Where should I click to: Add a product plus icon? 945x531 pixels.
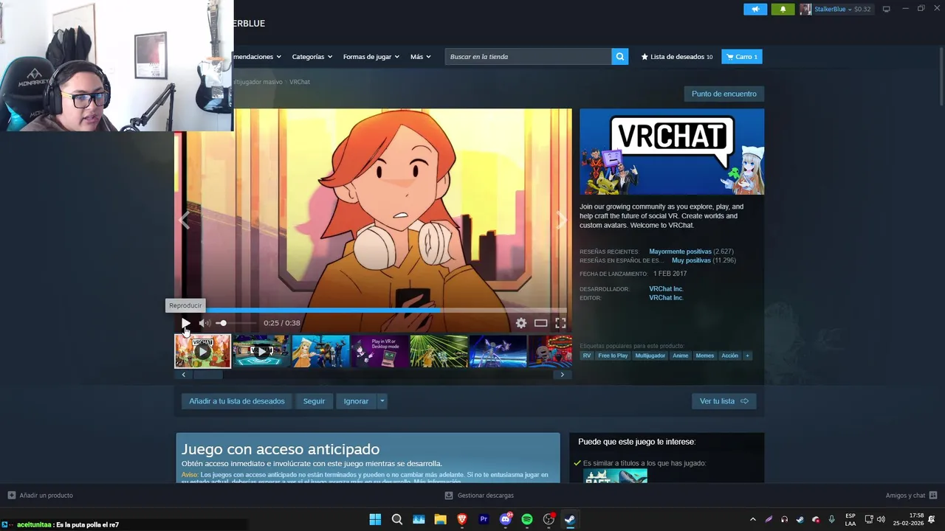tap(11, 496)
